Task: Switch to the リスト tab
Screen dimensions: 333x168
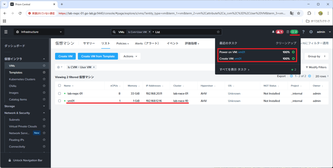Action: 105,43
